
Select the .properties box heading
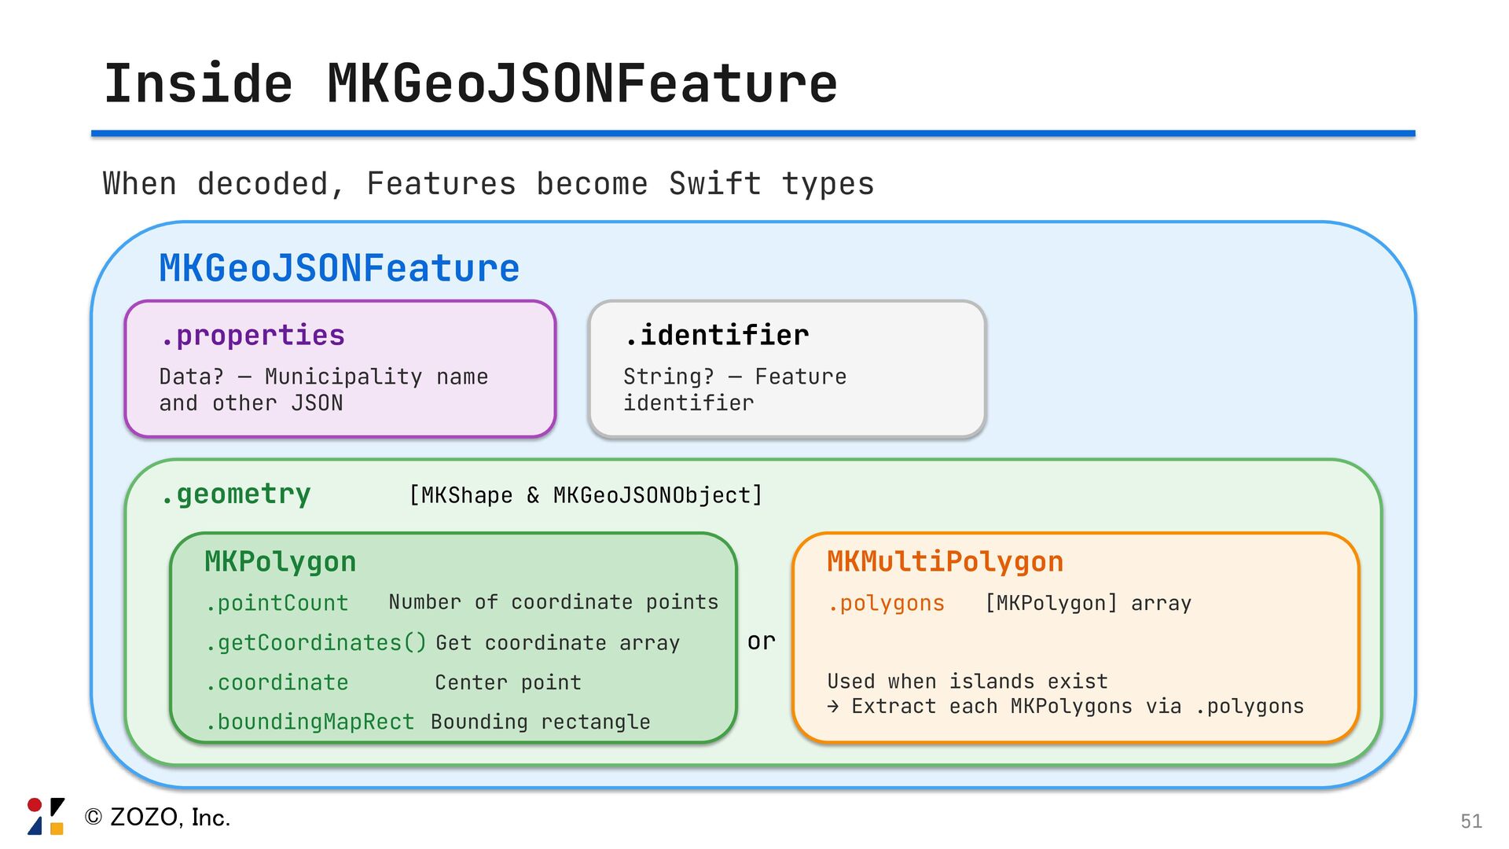(x=252, y=336)
